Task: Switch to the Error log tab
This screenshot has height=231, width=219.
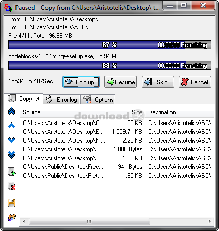Action: 62,99
